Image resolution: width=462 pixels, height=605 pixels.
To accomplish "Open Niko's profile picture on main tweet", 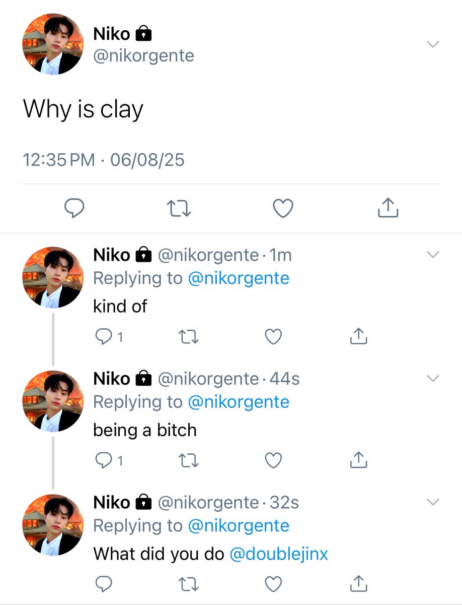I will [x=53, y=44].
